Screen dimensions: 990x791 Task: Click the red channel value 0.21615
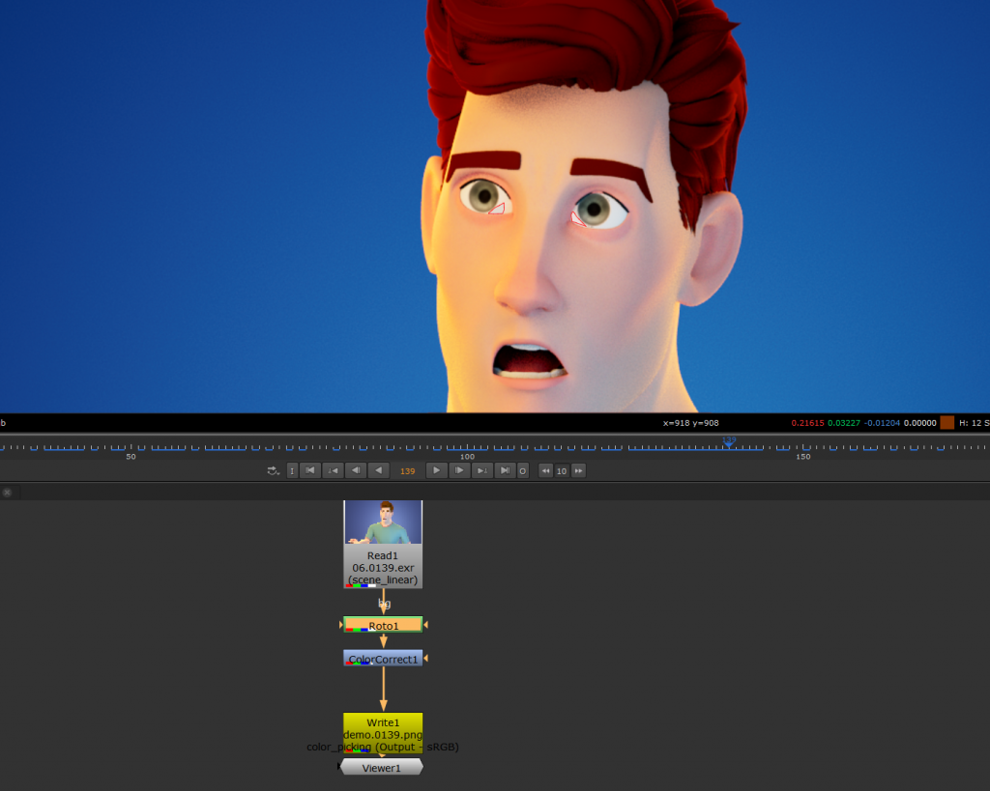[x=807, y=423]
